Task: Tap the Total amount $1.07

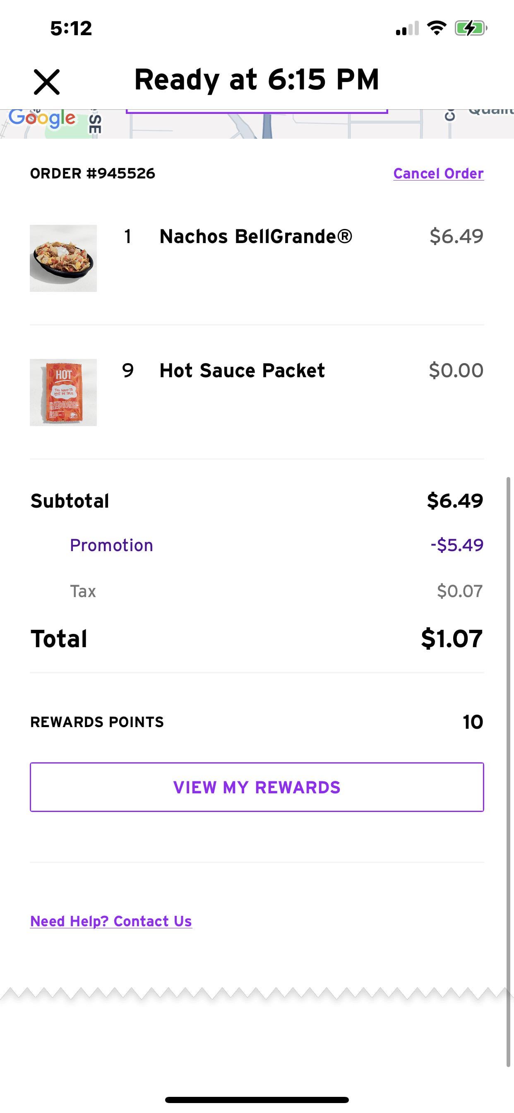Action: pyautogui.click(x=452, y=638)
